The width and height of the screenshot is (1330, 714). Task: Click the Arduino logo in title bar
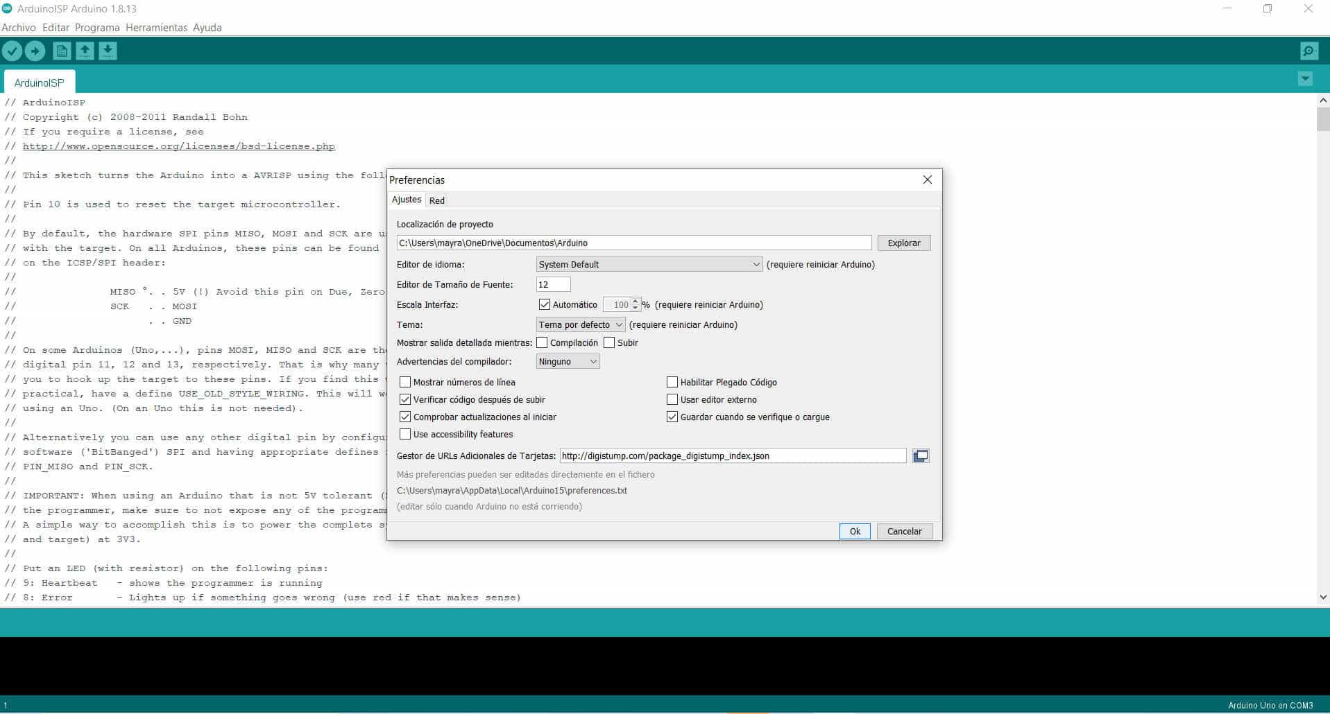point(7,8)
